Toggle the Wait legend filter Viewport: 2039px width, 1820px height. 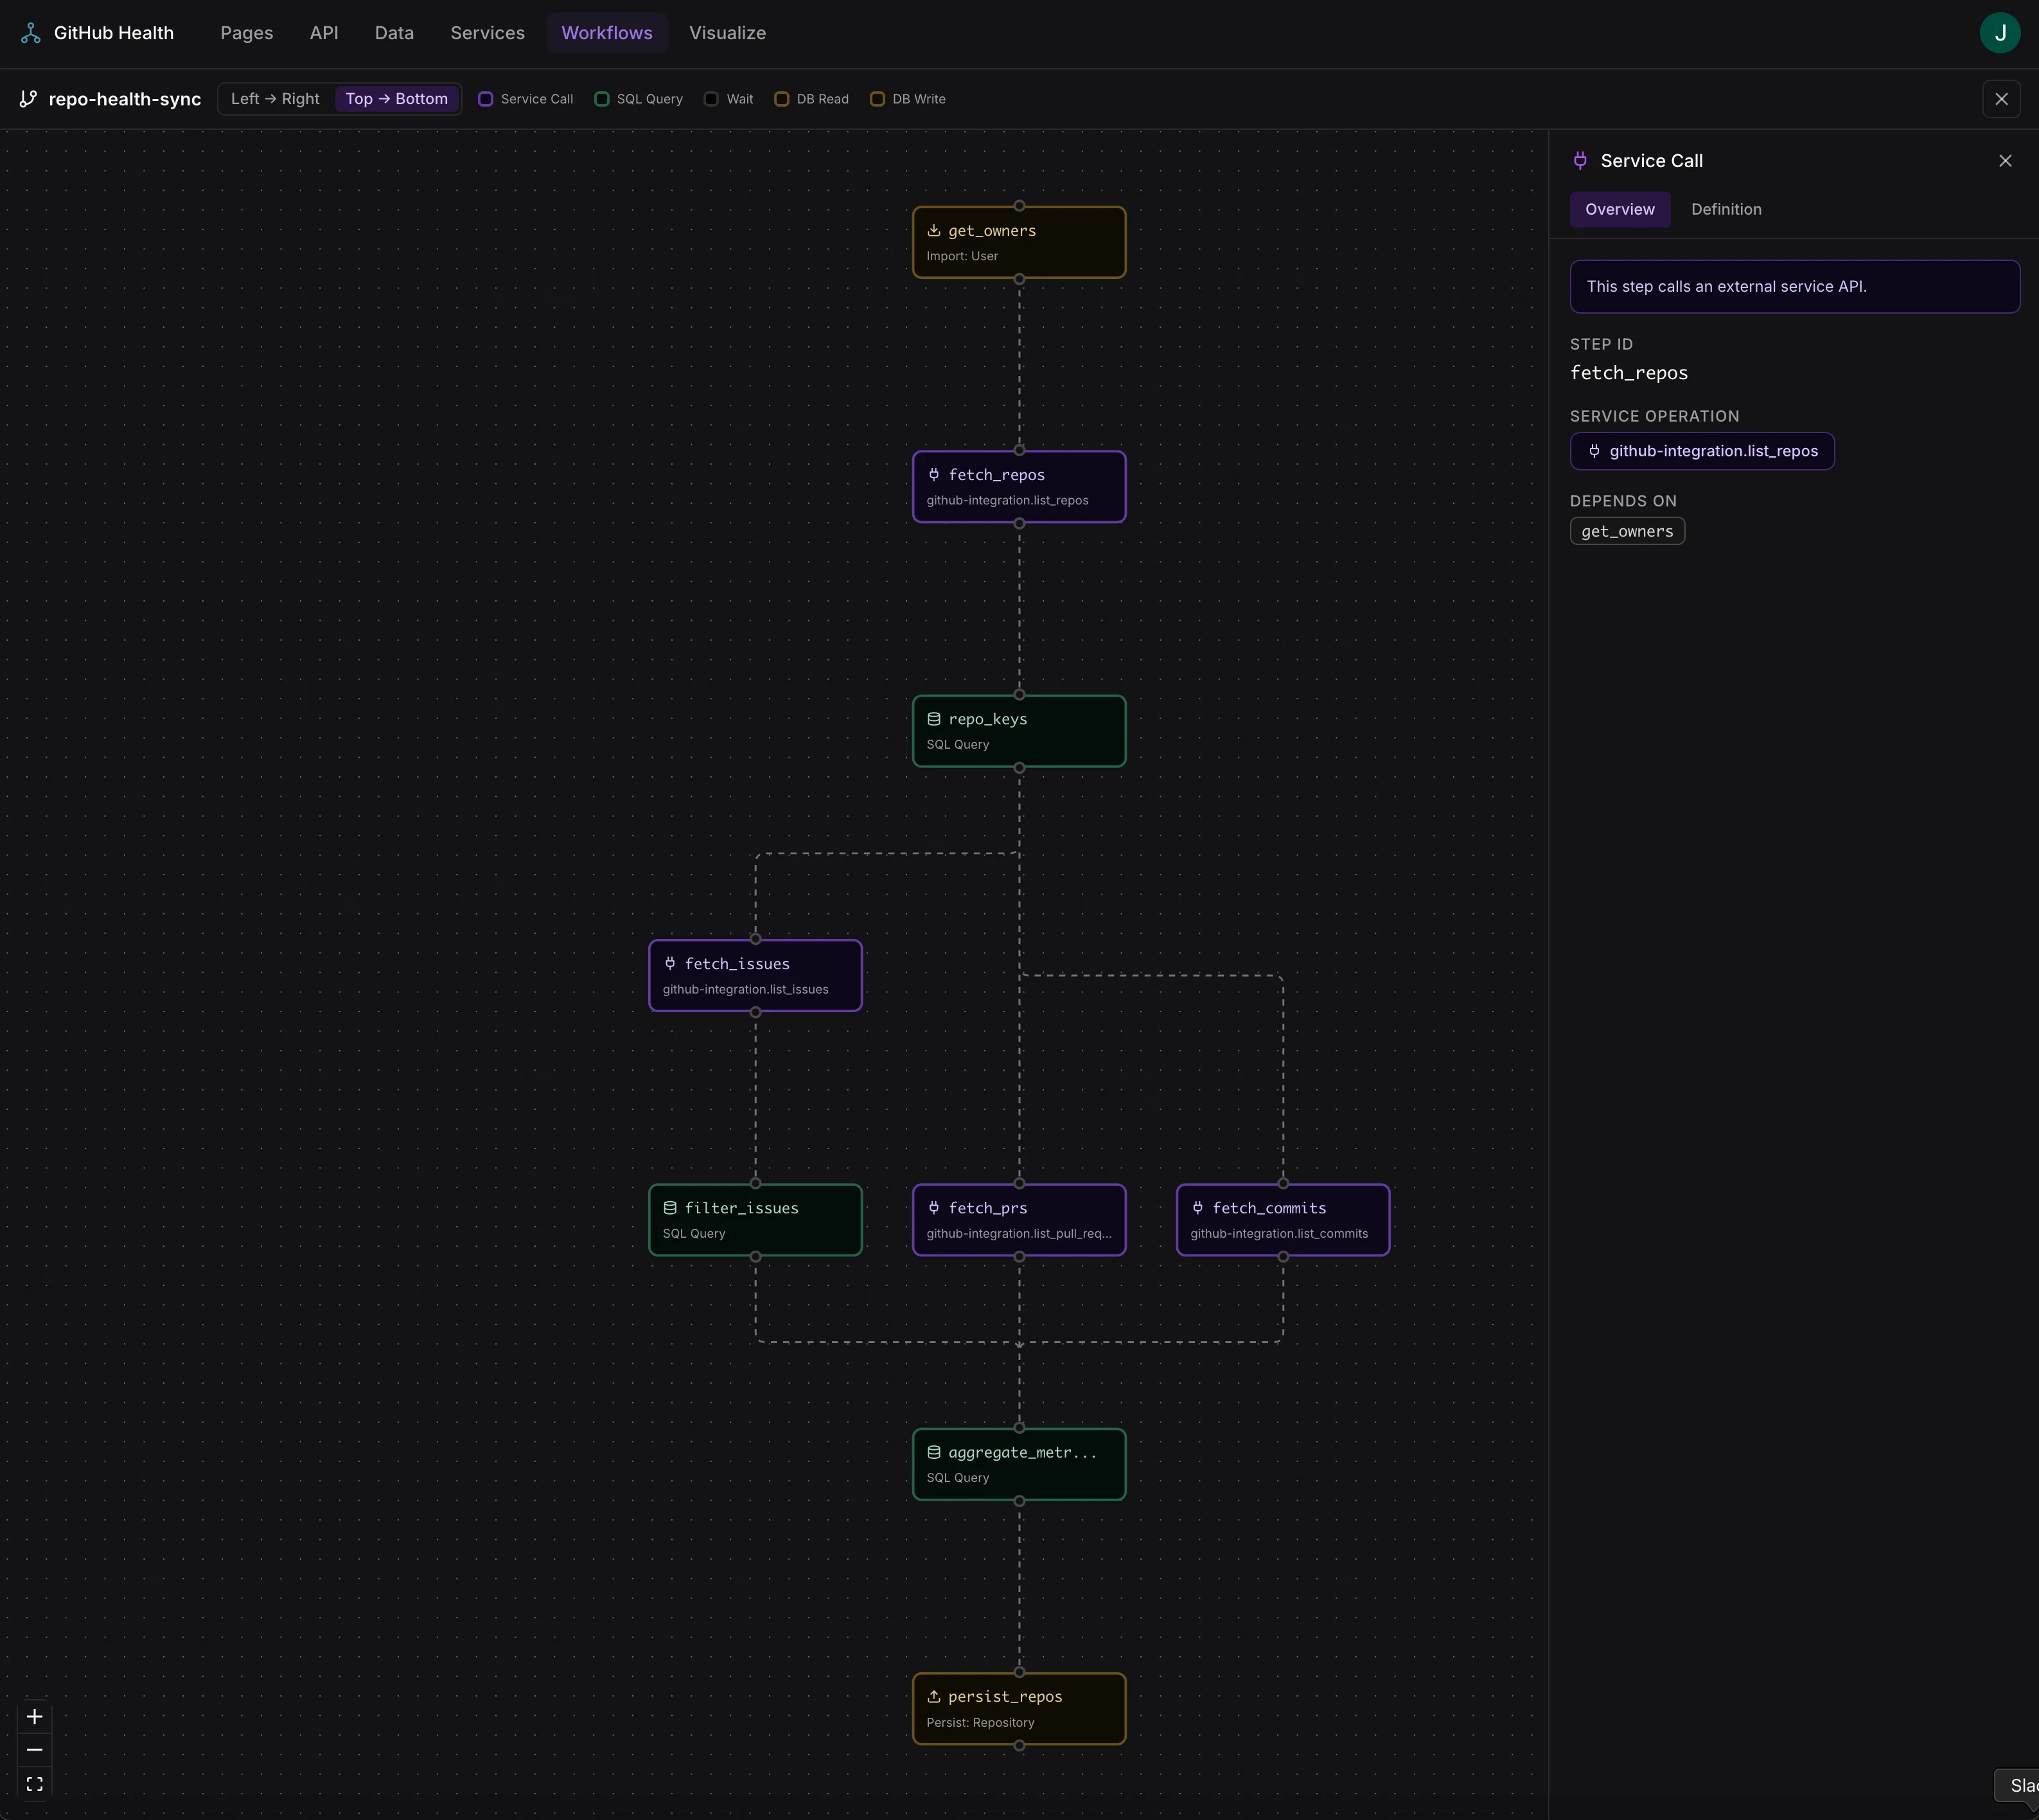click(x=728, y=99)
